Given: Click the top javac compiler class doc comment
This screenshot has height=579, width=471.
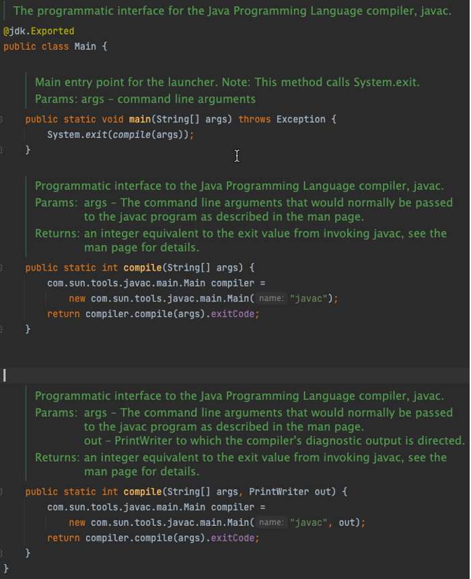Looking at the screenshot, I should coord(232,11).
